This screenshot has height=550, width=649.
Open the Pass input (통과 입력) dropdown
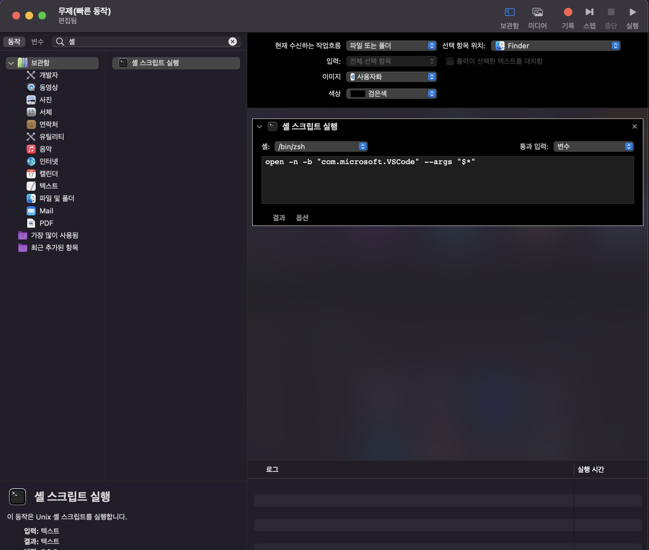[x=593, y=147]
